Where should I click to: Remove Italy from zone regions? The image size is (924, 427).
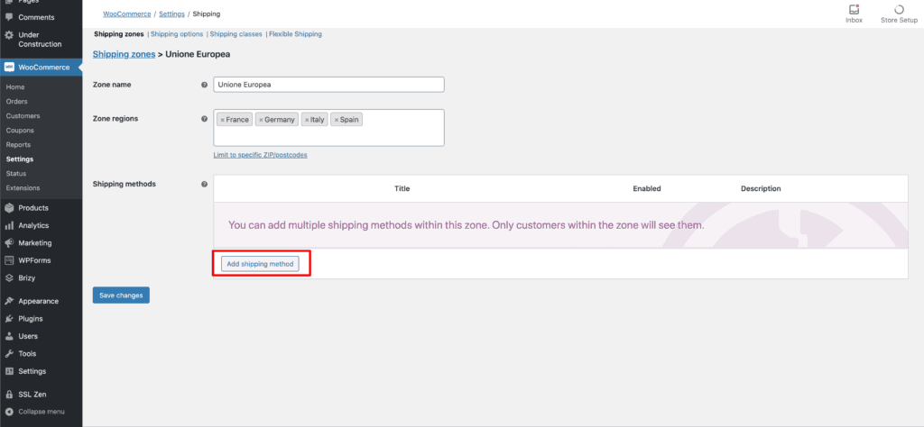307,120
